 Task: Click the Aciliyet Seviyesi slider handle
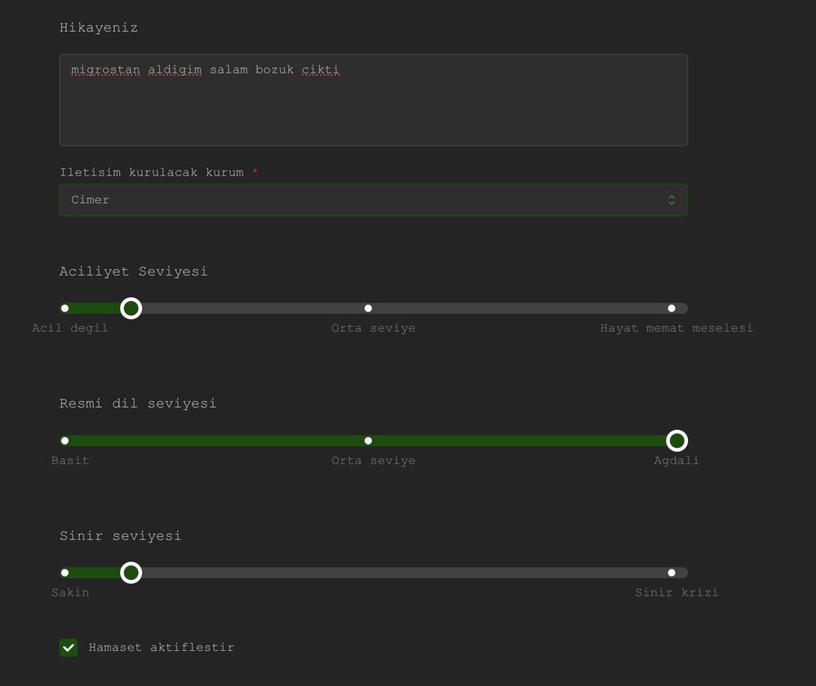pyautogui.click(x=131, y=308)
